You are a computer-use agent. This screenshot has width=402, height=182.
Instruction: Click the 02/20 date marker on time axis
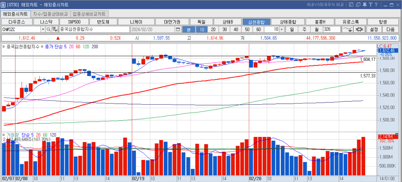(255, 179)
